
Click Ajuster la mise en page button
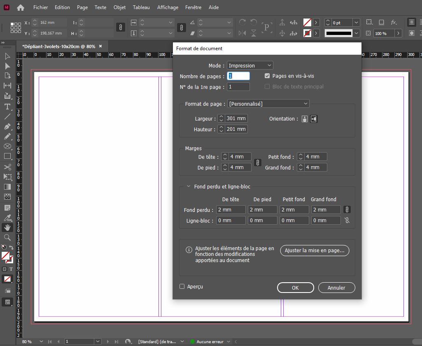[x=315, y=250]
